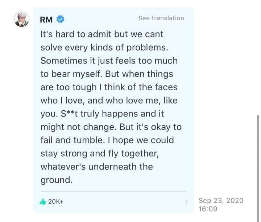261x222 pixels.
Task: Click See translation link
Action: 161,18
